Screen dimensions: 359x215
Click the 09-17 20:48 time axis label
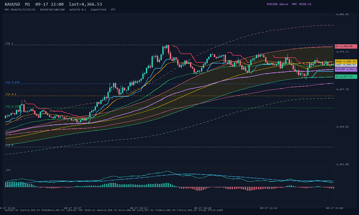click(203, 208)
